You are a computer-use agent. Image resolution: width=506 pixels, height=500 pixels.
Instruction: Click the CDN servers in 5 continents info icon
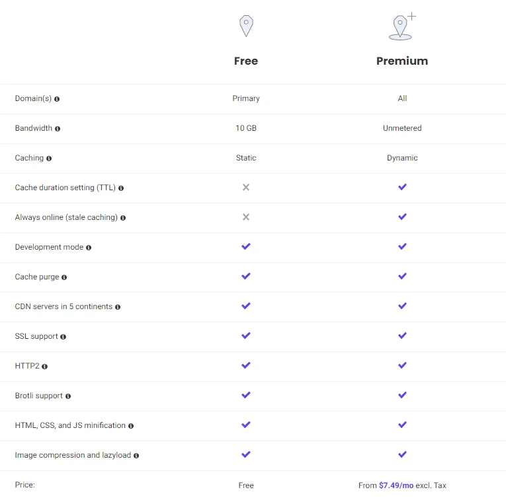pos(118,307)
